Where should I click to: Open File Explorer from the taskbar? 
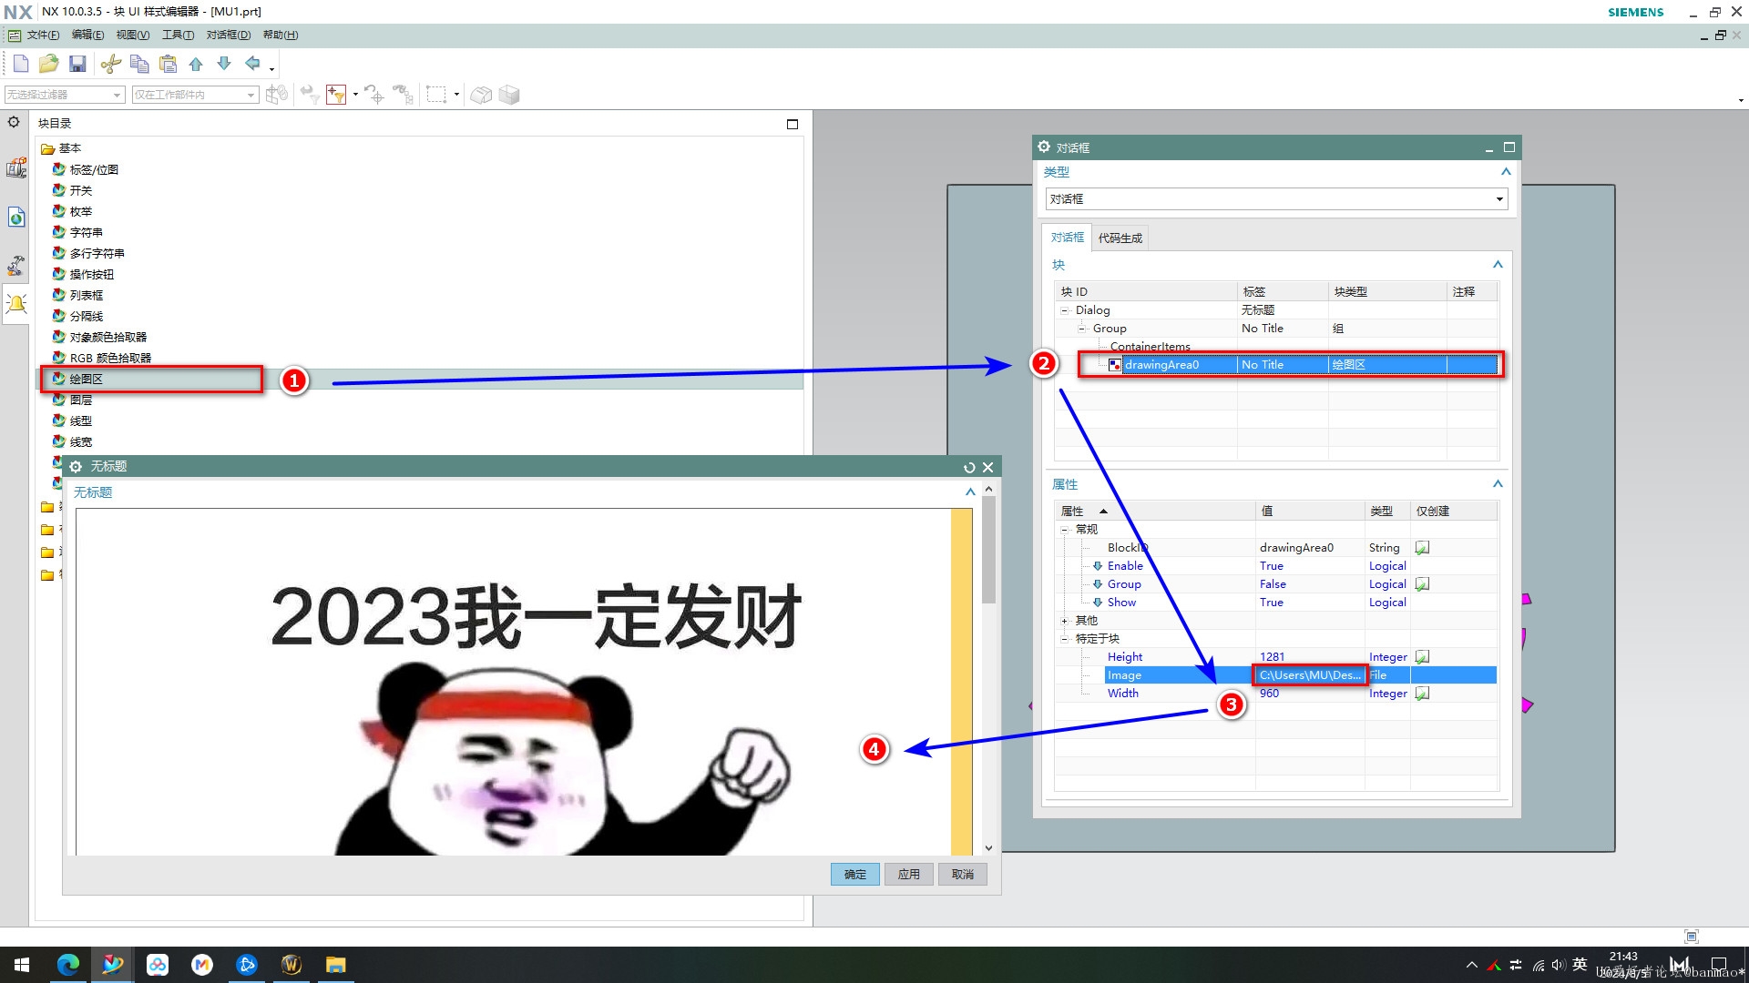pyautogui.click(x=336, y=965)
